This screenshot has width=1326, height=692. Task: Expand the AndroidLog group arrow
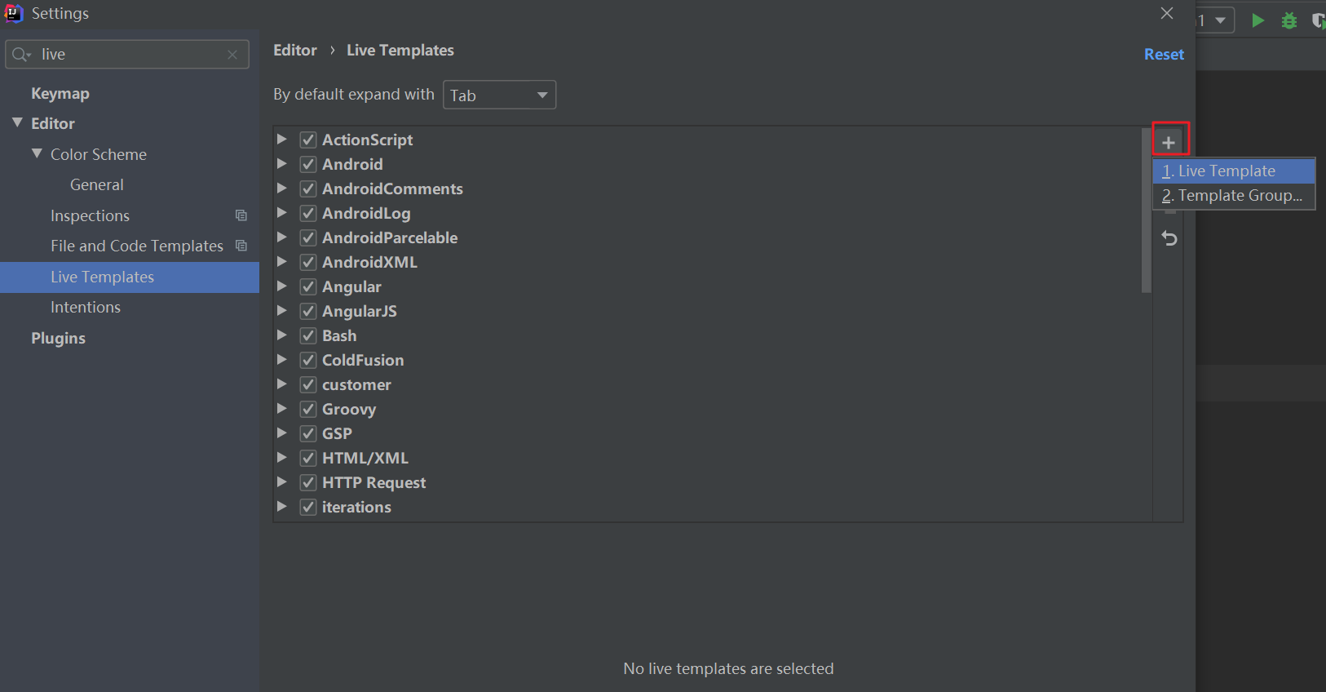[x=281, y=212]
